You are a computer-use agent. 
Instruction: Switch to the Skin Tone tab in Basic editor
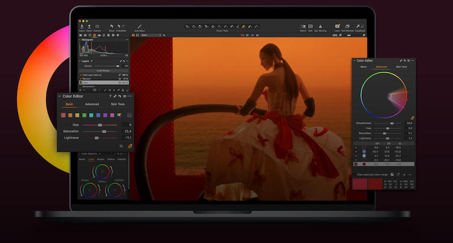[x=117, y=104]
